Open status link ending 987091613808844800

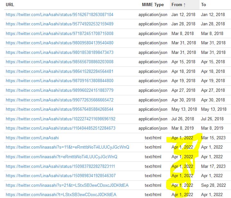click(59, 81)
